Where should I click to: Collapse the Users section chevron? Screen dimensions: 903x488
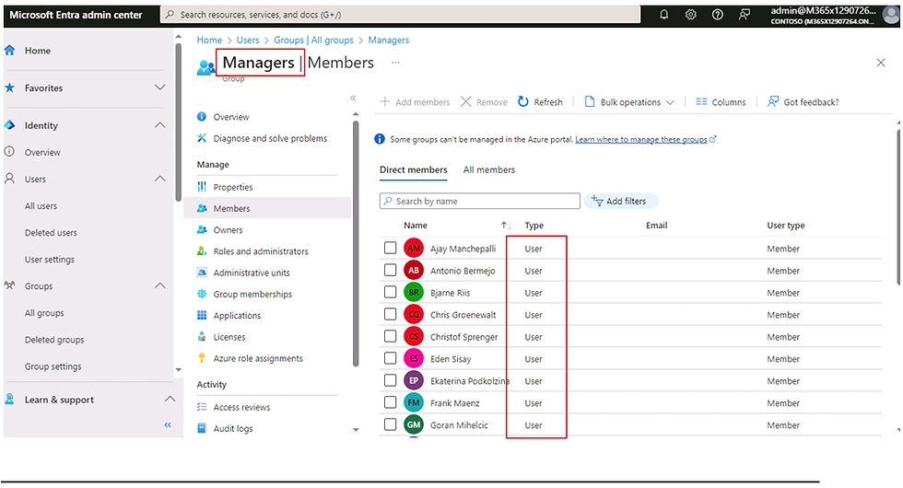pos(160,179)
